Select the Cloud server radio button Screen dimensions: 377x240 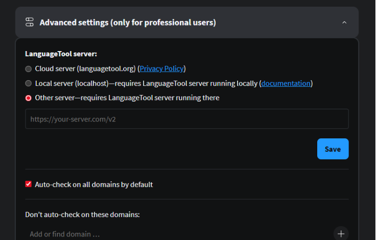click(x=29, y=69)
